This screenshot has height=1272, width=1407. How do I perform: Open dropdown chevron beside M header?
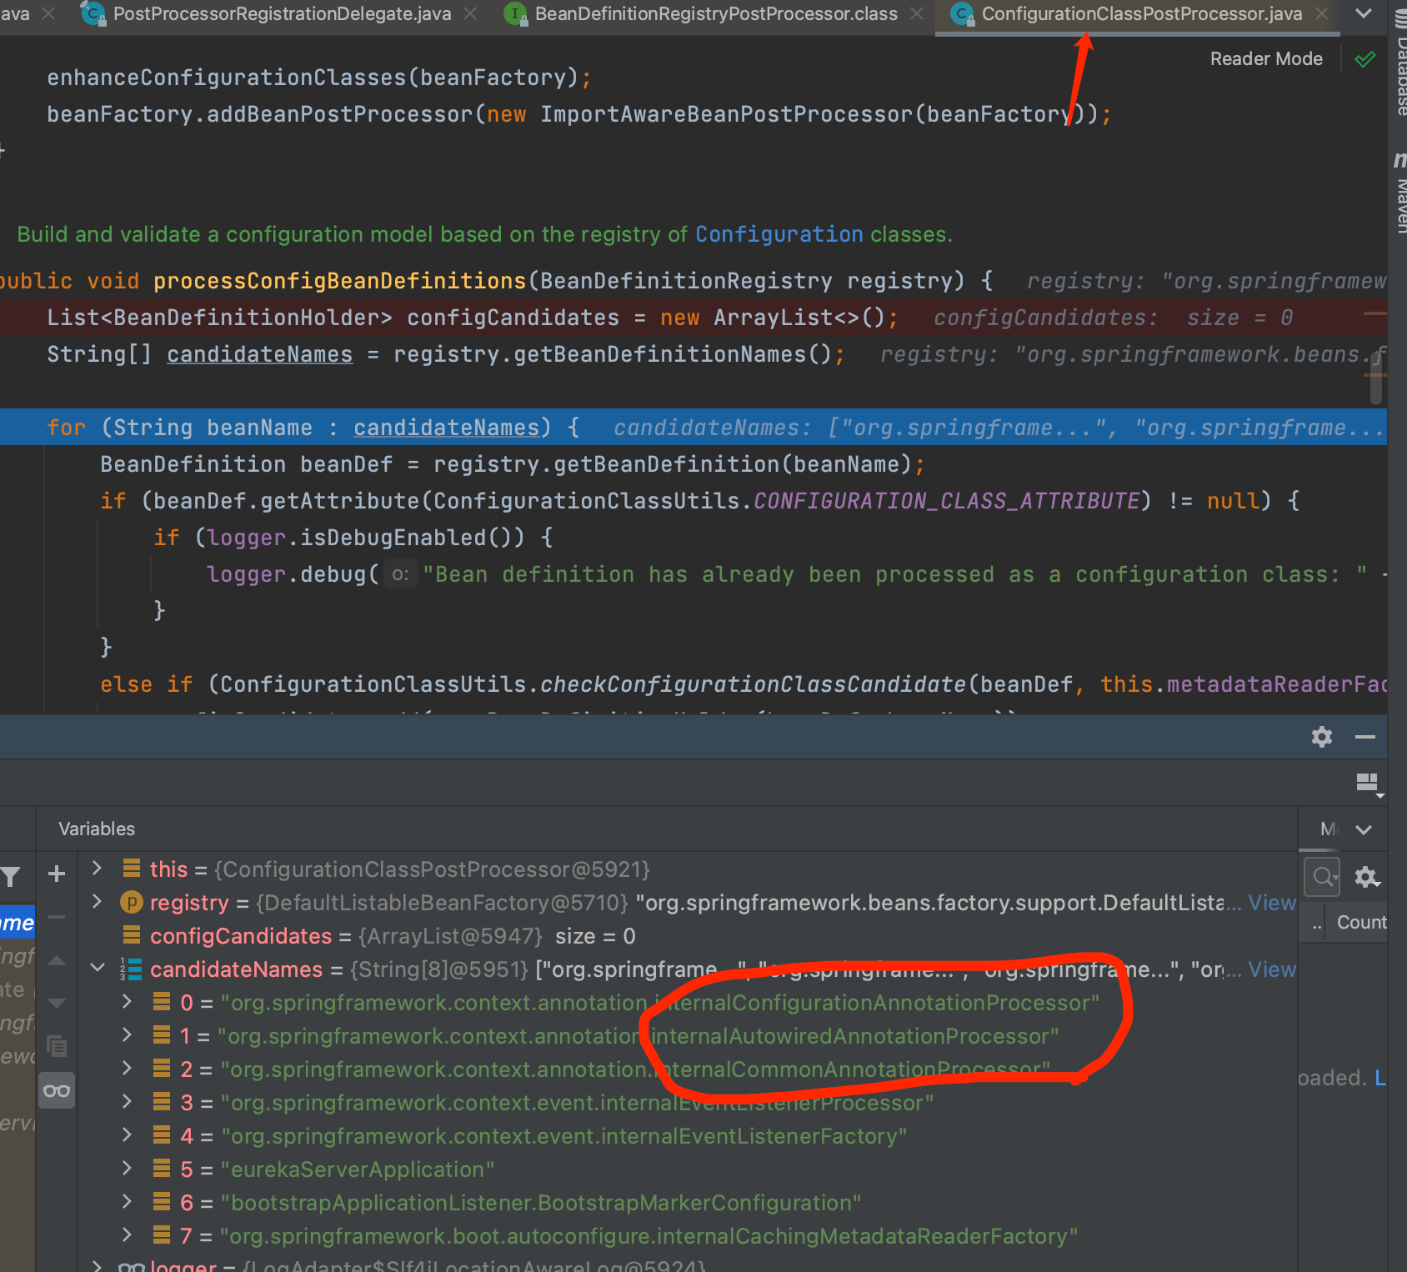[1364, 829]
